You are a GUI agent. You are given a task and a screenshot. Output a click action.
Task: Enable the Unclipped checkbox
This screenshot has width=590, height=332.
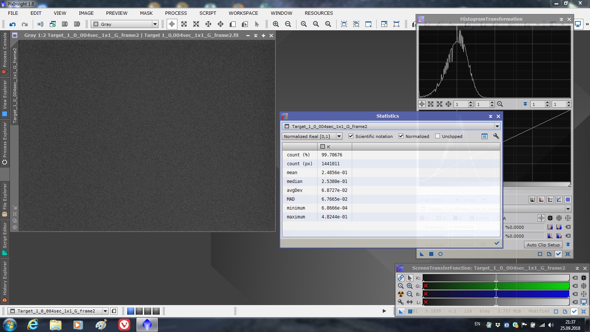coord(437,136)
